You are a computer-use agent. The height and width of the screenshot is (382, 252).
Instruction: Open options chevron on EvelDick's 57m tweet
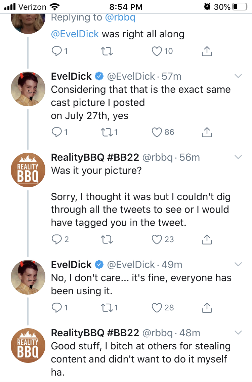click(238, 76)
